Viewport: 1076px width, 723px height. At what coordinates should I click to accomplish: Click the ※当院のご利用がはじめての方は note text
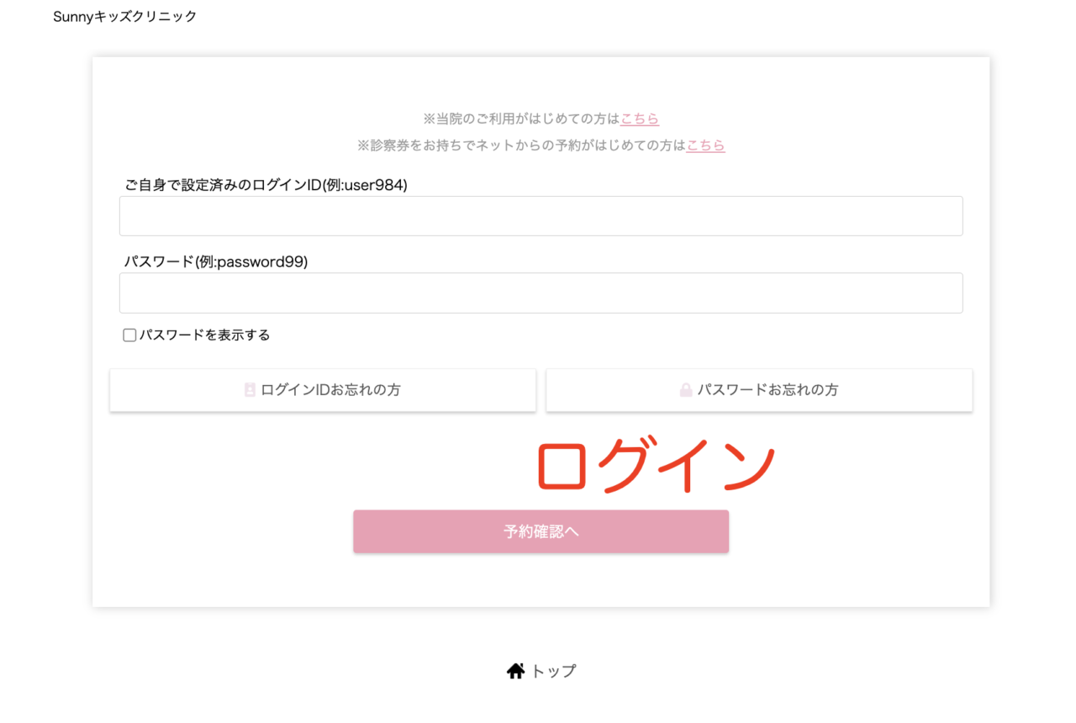click(x=521, y=119)
